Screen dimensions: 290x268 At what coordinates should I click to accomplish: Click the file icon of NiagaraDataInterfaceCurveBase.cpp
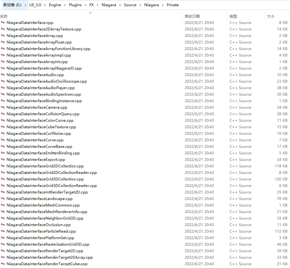point(3,146)
